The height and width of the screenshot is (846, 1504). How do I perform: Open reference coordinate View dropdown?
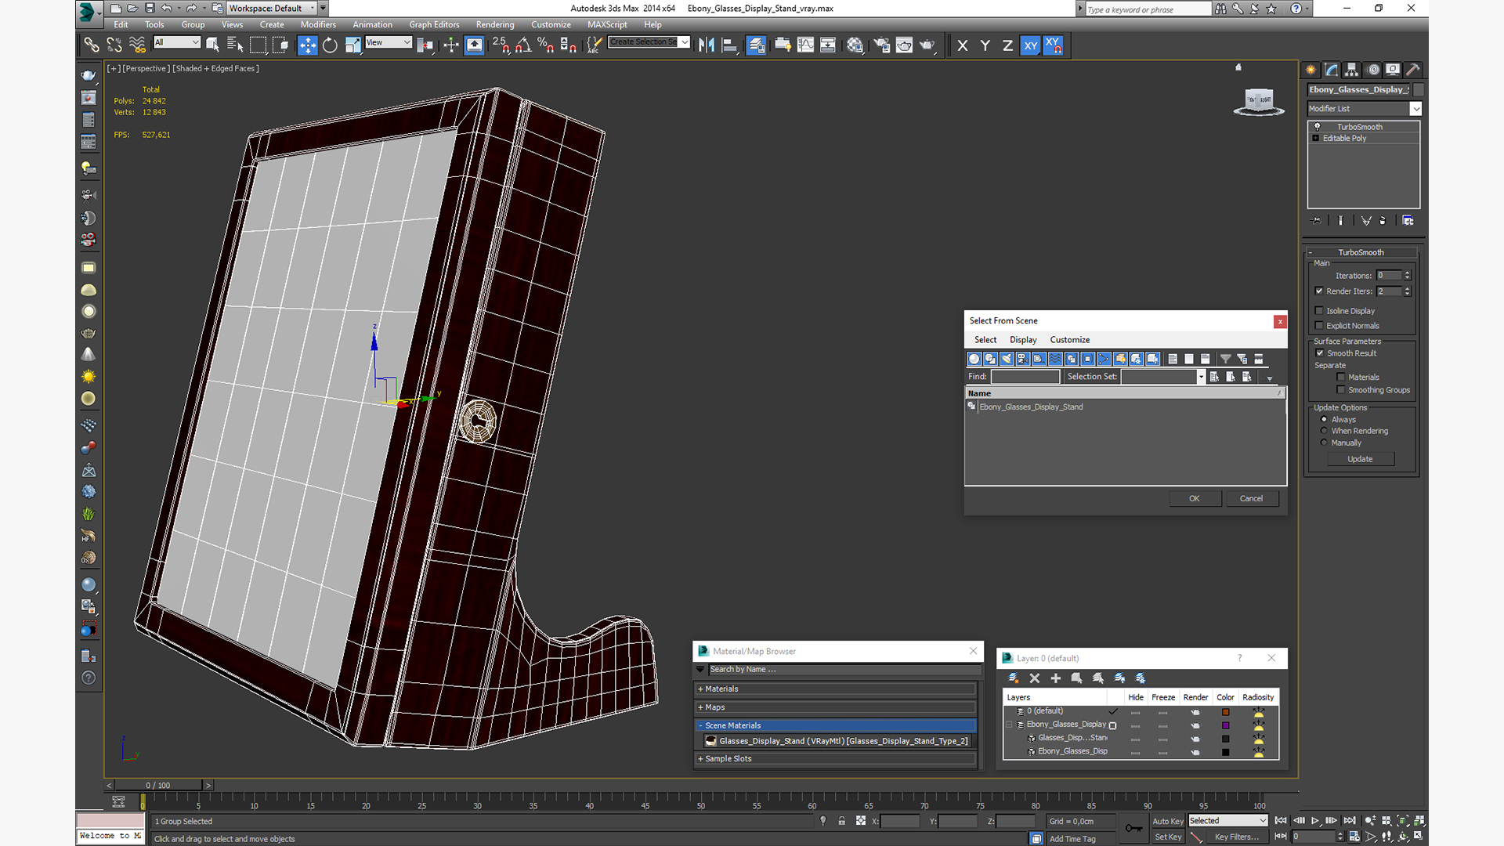pos(388,42)
